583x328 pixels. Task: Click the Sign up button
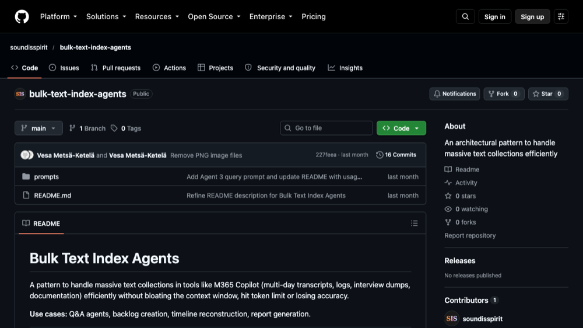(x=532, y=17)
